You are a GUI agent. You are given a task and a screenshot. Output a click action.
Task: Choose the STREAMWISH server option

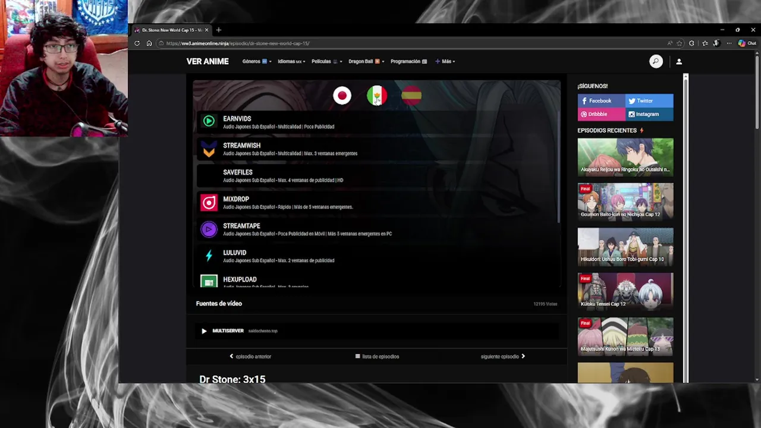click(x=377, y=149)
